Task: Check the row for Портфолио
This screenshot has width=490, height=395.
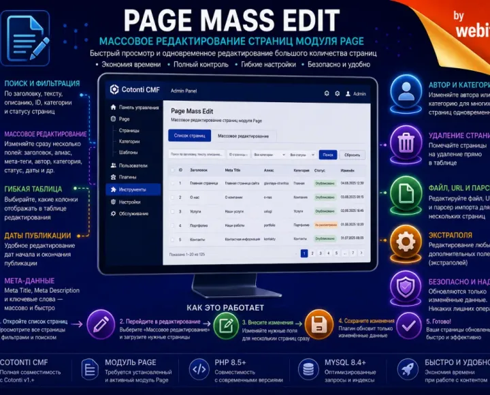Action: point(172,225)
